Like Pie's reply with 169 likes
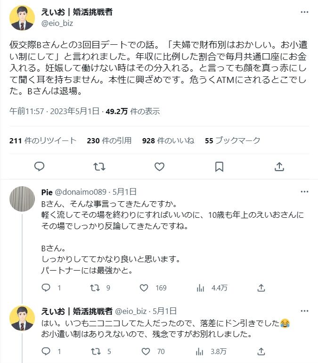Viewport: 318px width, 363px height. (x=144, y=288)
